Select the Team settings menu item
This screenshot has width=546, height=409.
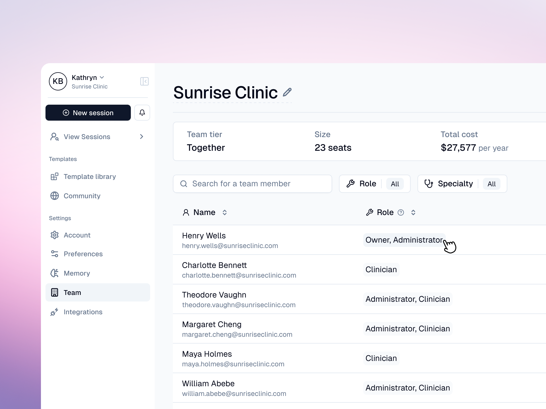(72, 293)
